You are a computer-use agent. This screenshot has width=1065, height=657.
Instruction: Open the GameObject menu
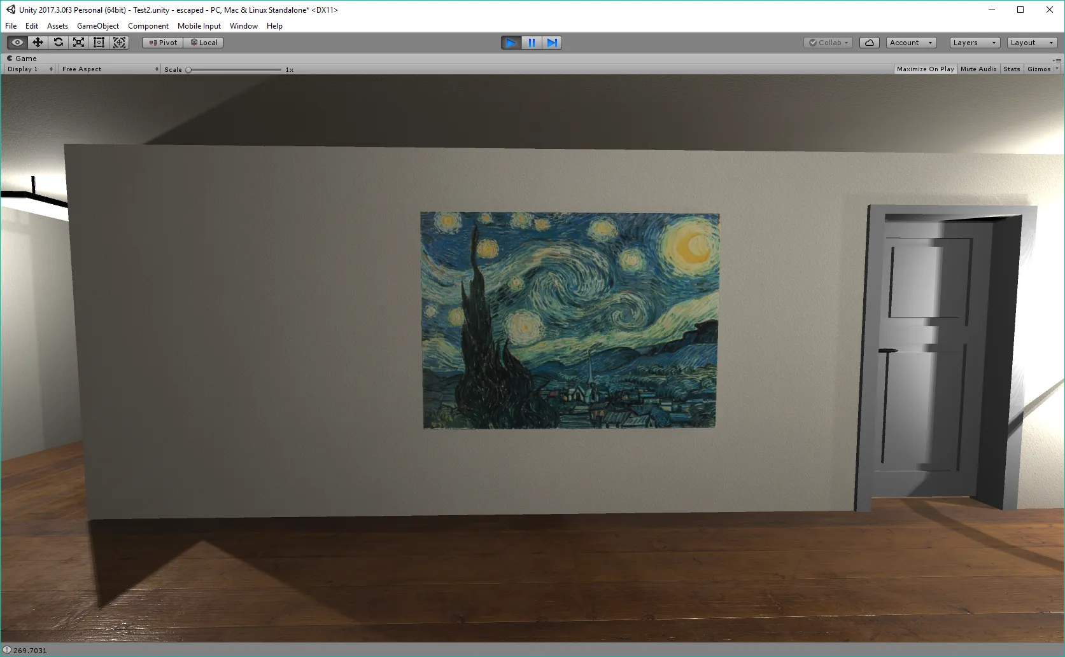pos(97,26)
